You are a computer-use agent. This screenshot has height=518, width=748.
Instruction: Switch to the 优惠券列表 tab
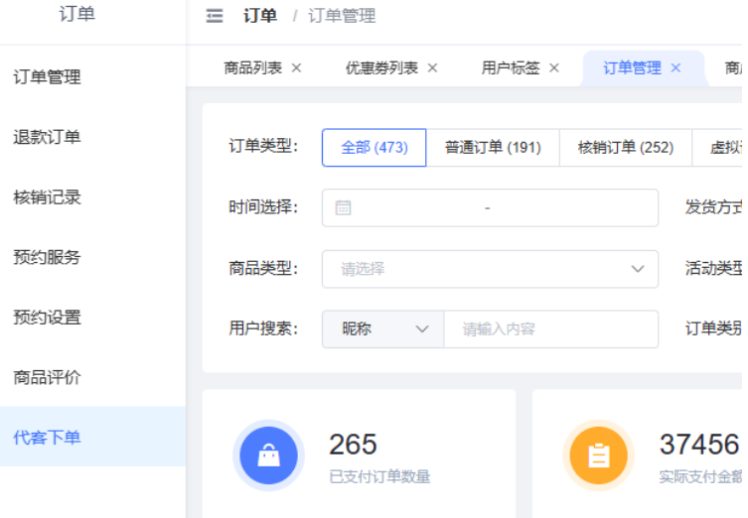(x=381, y=68)
